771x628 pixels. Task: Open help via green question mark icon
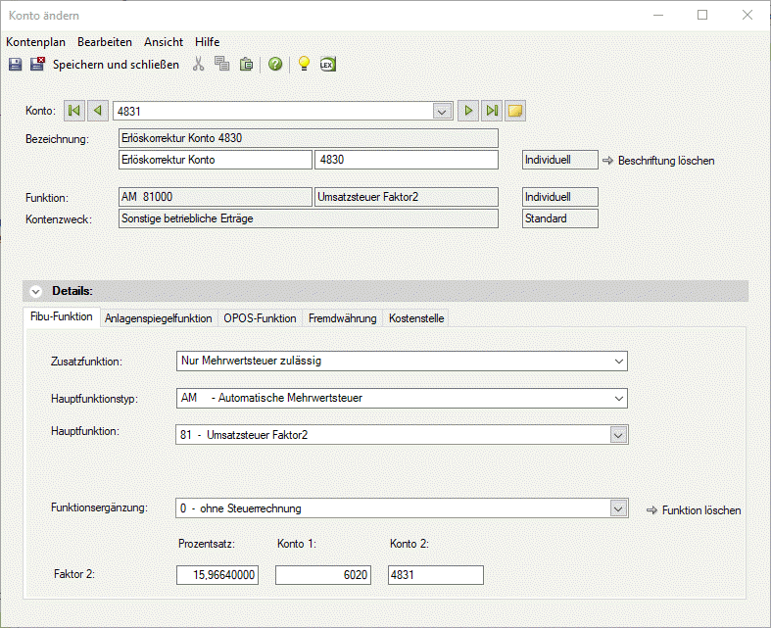pos(275,65)
